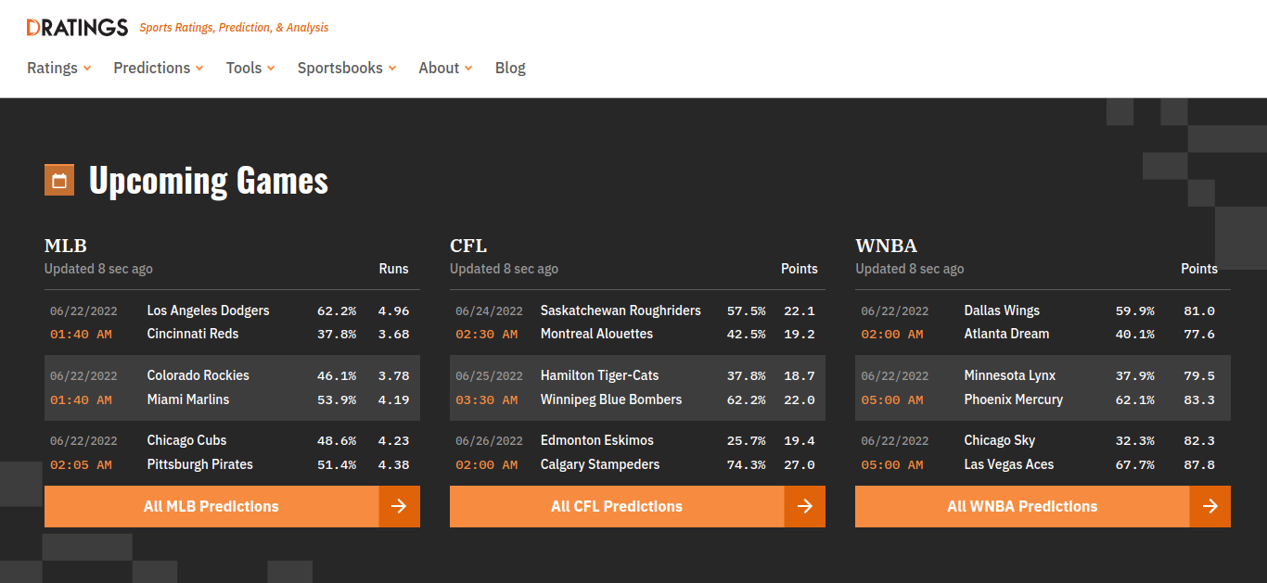Click the All WNBA Predictions button

1043,506
